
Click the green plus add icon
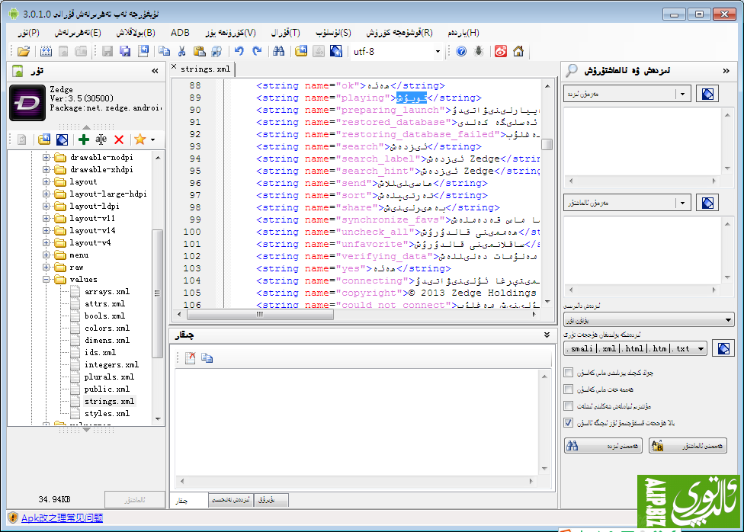[x=84, y=139]
